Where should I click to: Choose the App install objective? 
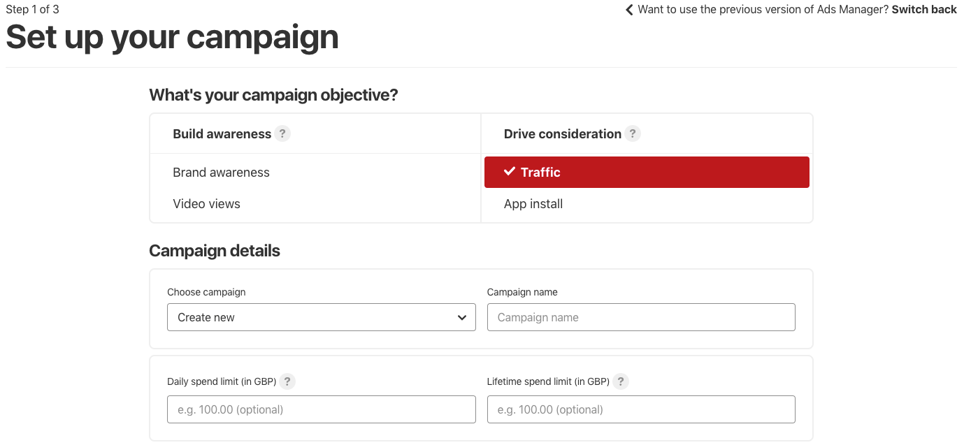point(533,204)
